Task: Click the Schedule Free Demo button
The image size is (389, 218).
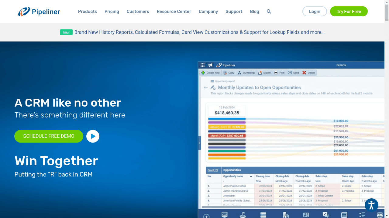Action: point(49,136)
